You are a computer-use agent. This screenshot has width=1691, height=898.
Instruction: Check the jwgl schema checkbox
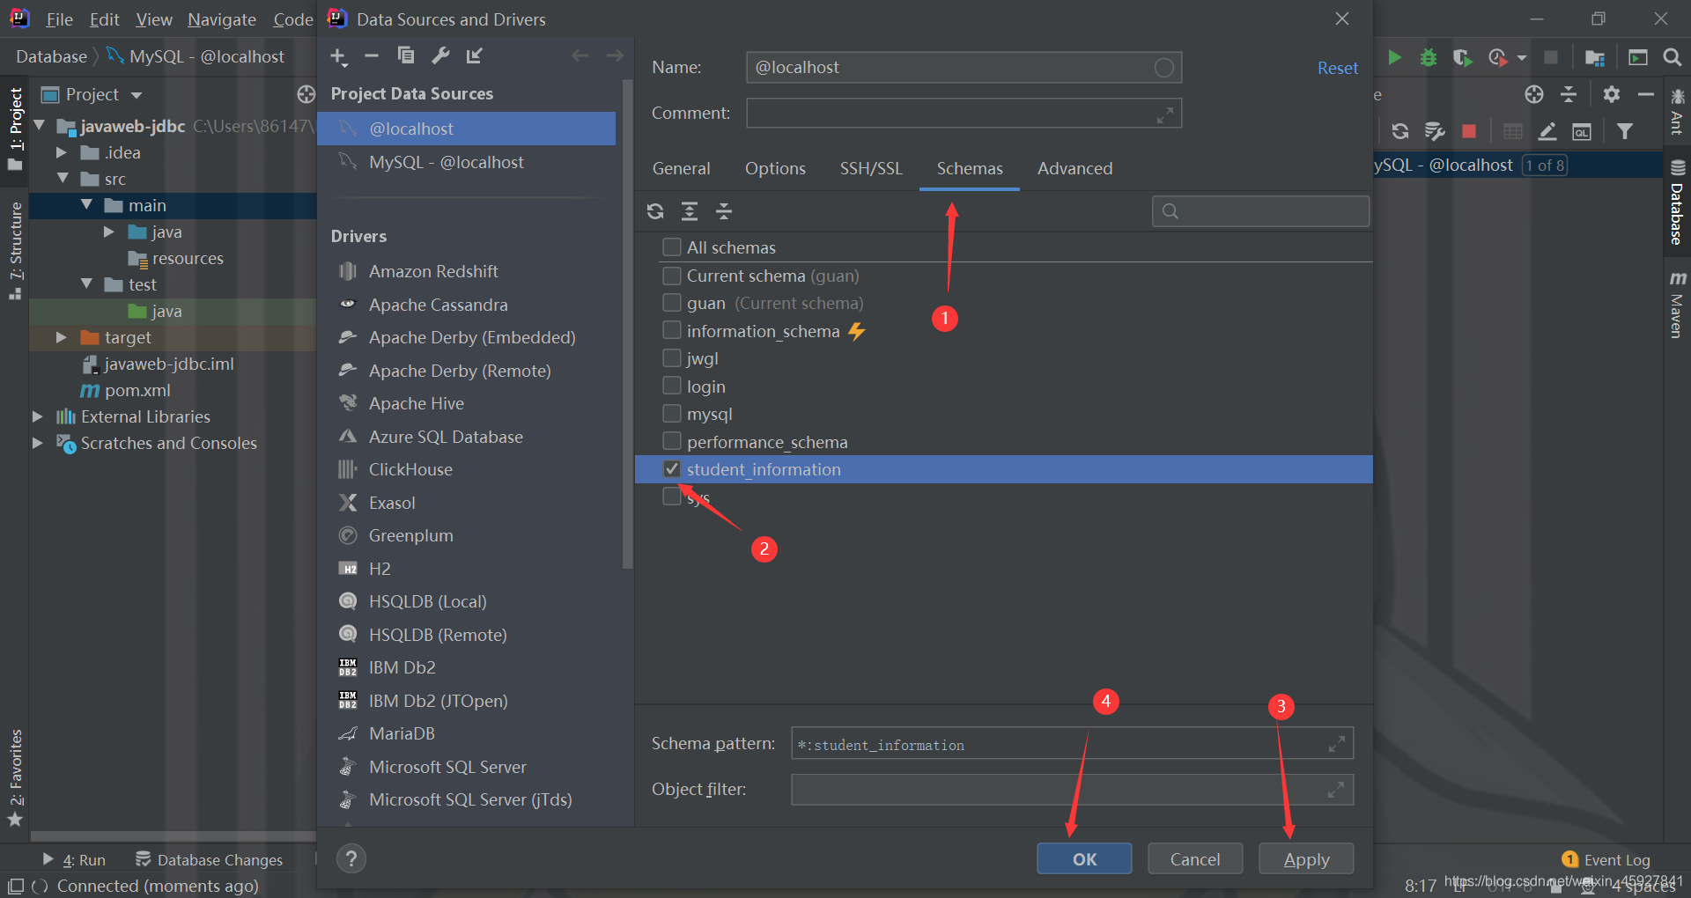[x=672, y=358]
